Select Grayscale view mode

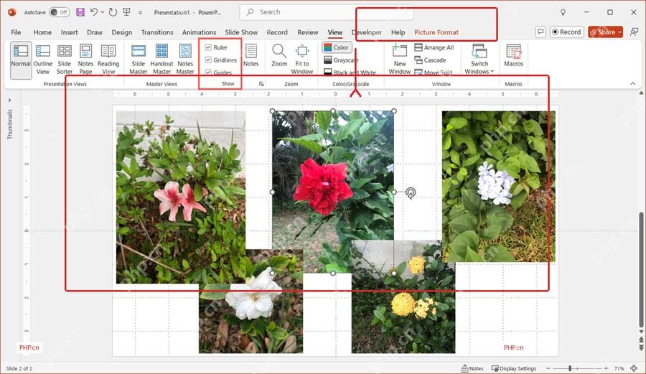pyautogui.click(x=340, y=60)
